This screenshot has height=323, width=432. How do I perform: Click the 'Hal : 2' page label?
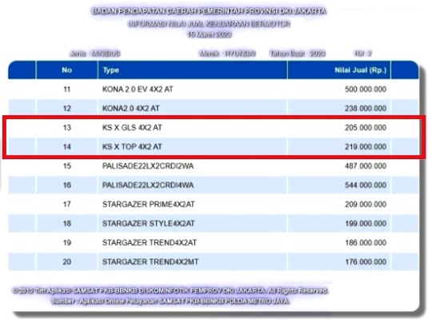(x=363, y=53)
